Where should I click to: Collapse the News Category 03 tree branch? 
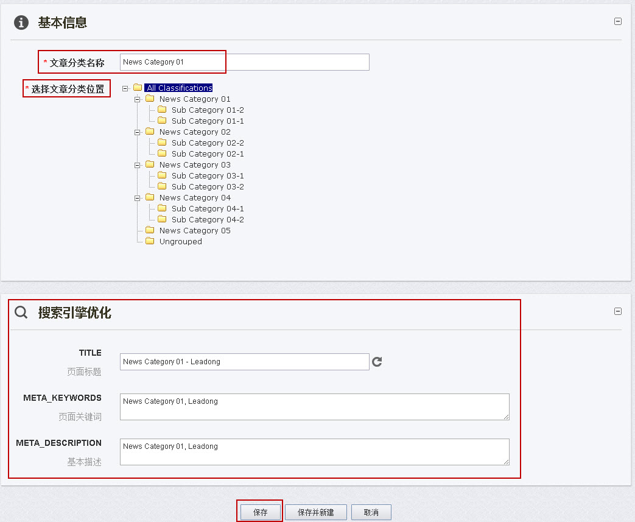[x=138, y=164]
